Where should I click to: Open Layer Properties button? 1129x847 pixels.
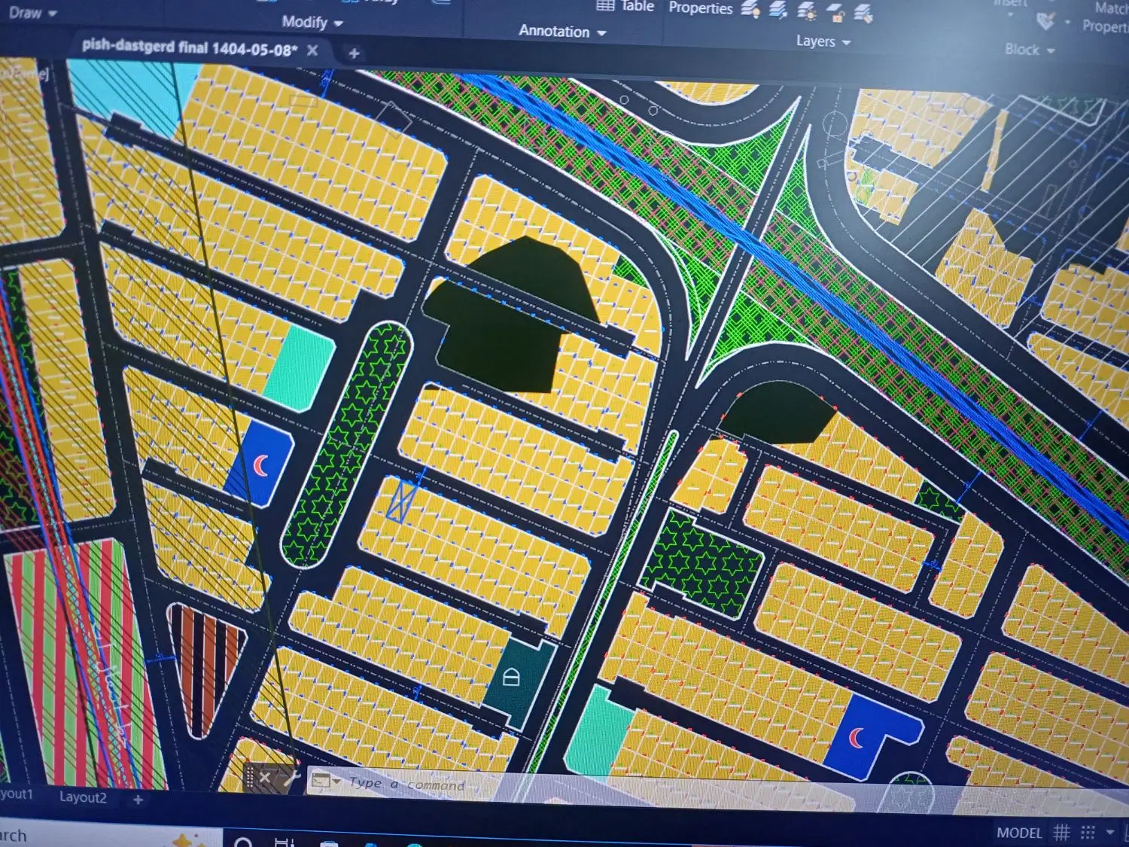(700, 8)
